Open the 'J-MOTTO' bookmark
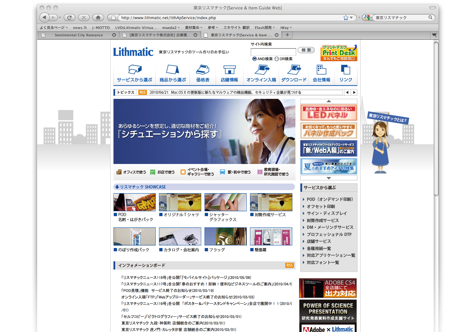The width and height of the screenshot is (474, 332). coord(101,28)
